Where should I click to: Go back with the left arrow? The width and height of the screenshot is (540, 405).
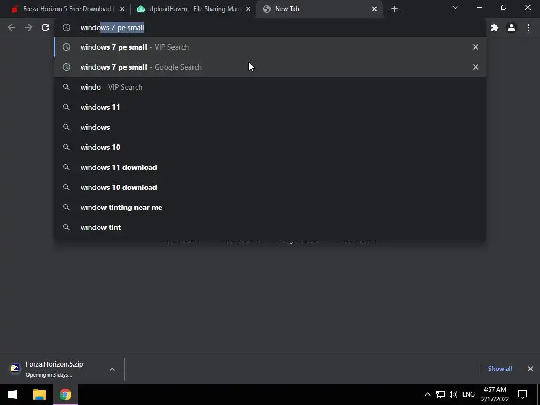(x=12, y=27)
